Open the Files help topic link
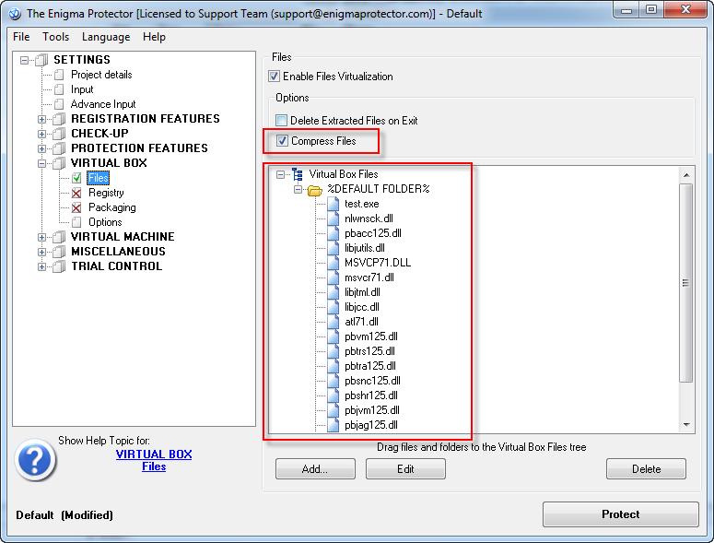714x543 pixels. point(154,466)
